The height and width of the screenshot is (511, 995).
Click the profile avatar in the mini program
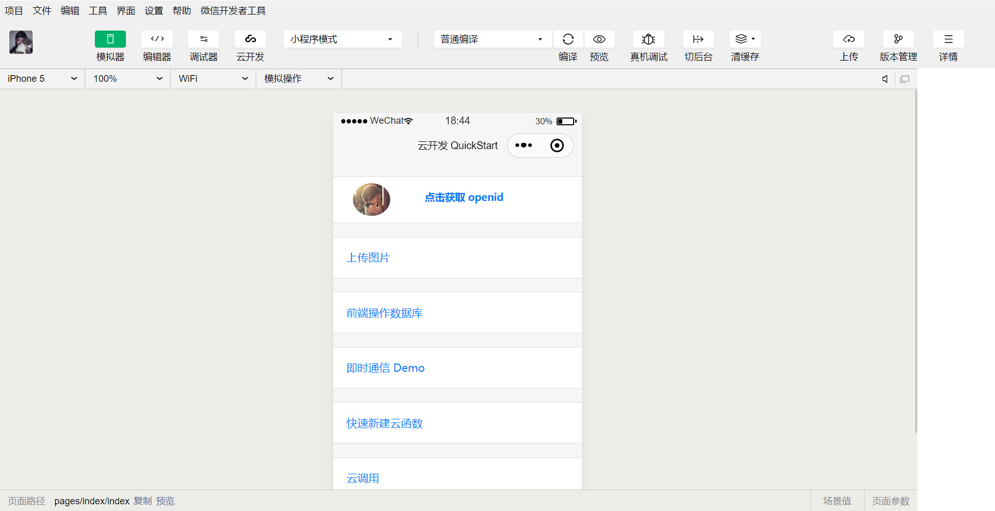coord(372,199)
